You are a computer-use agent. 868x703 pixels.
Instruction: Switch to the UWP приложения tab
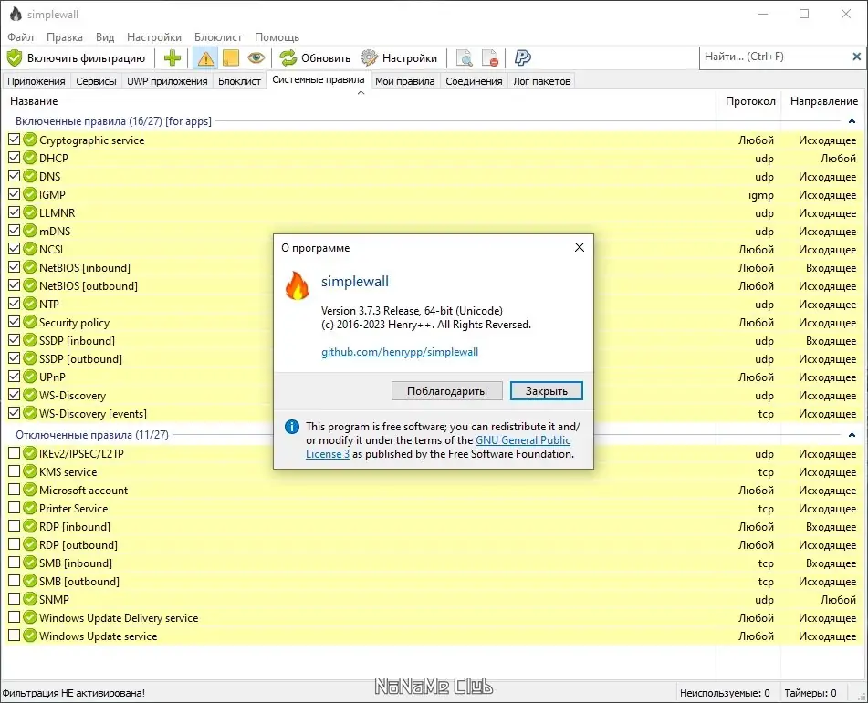coord(167,81)
